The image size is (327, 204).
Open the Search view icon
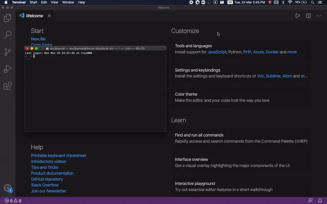pyautogui.click(x=7, y=35)
